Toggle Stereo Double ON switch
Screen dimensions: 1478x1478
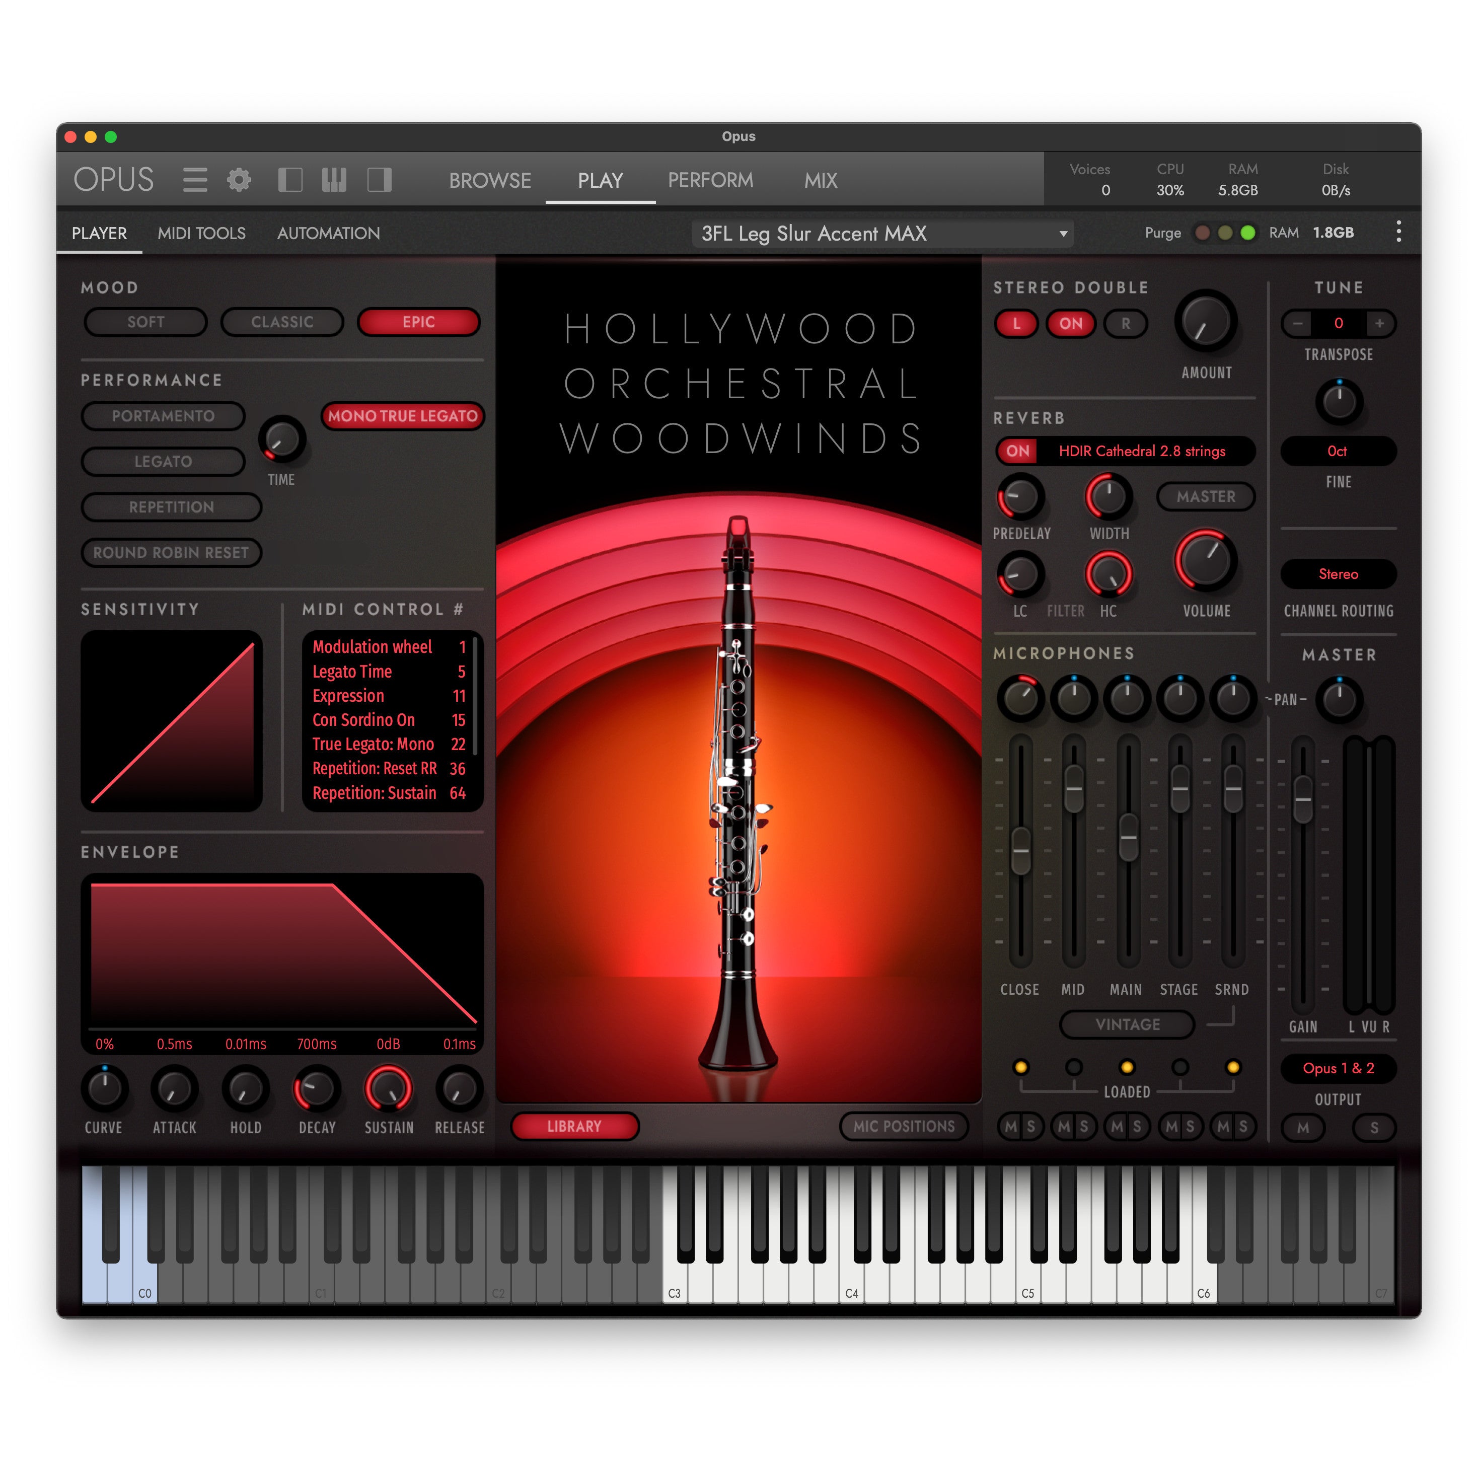[x=1071, y=324]
